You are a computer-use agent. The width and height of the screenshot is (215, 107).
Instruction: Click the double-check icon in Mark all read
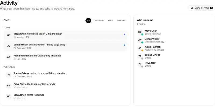click(192, 8)
